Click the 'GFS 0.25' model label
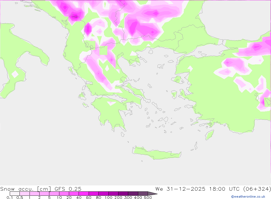The height and width of the screenshot is (199, 271). (x=68, y=189)
